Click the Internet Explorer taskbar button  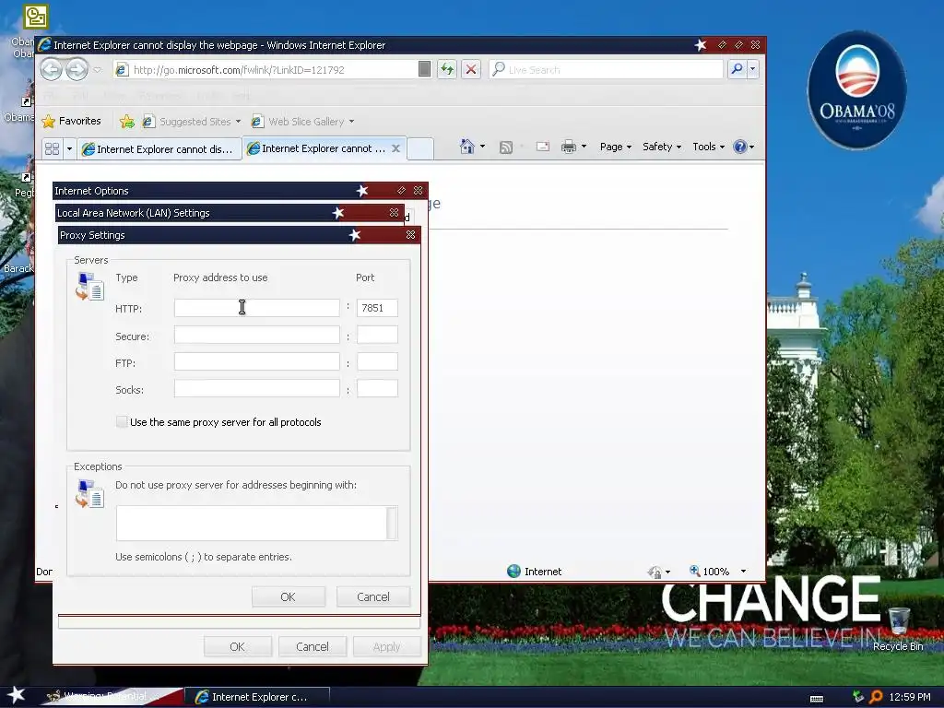(257, 697)
